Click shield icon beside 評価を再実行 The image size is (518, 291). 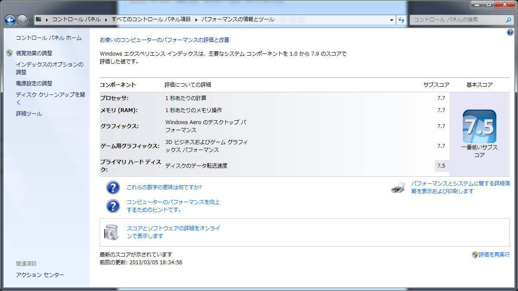pos(475,255)
